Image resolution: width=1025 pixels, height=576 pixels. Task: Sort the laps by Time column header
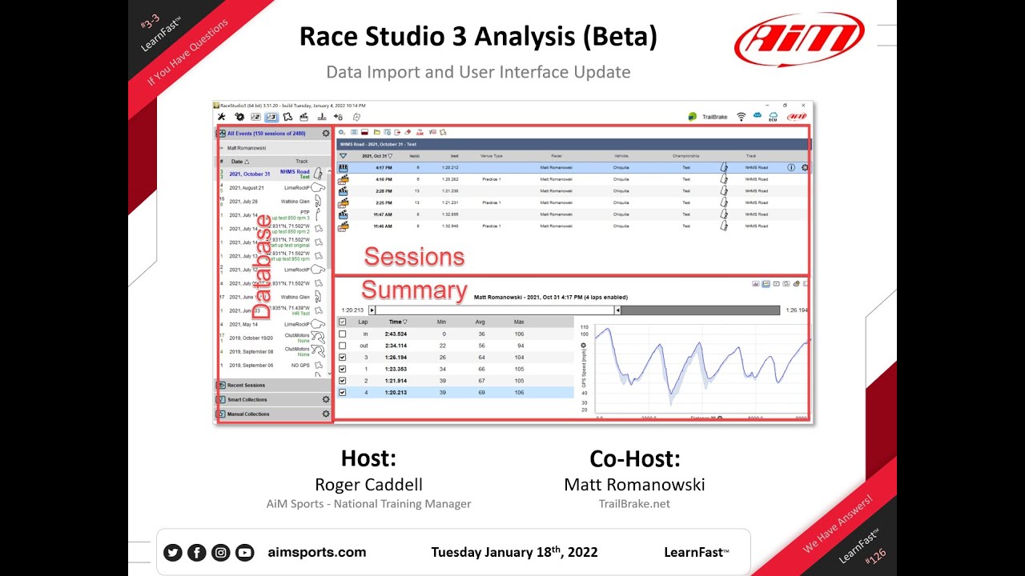[398, 322]
